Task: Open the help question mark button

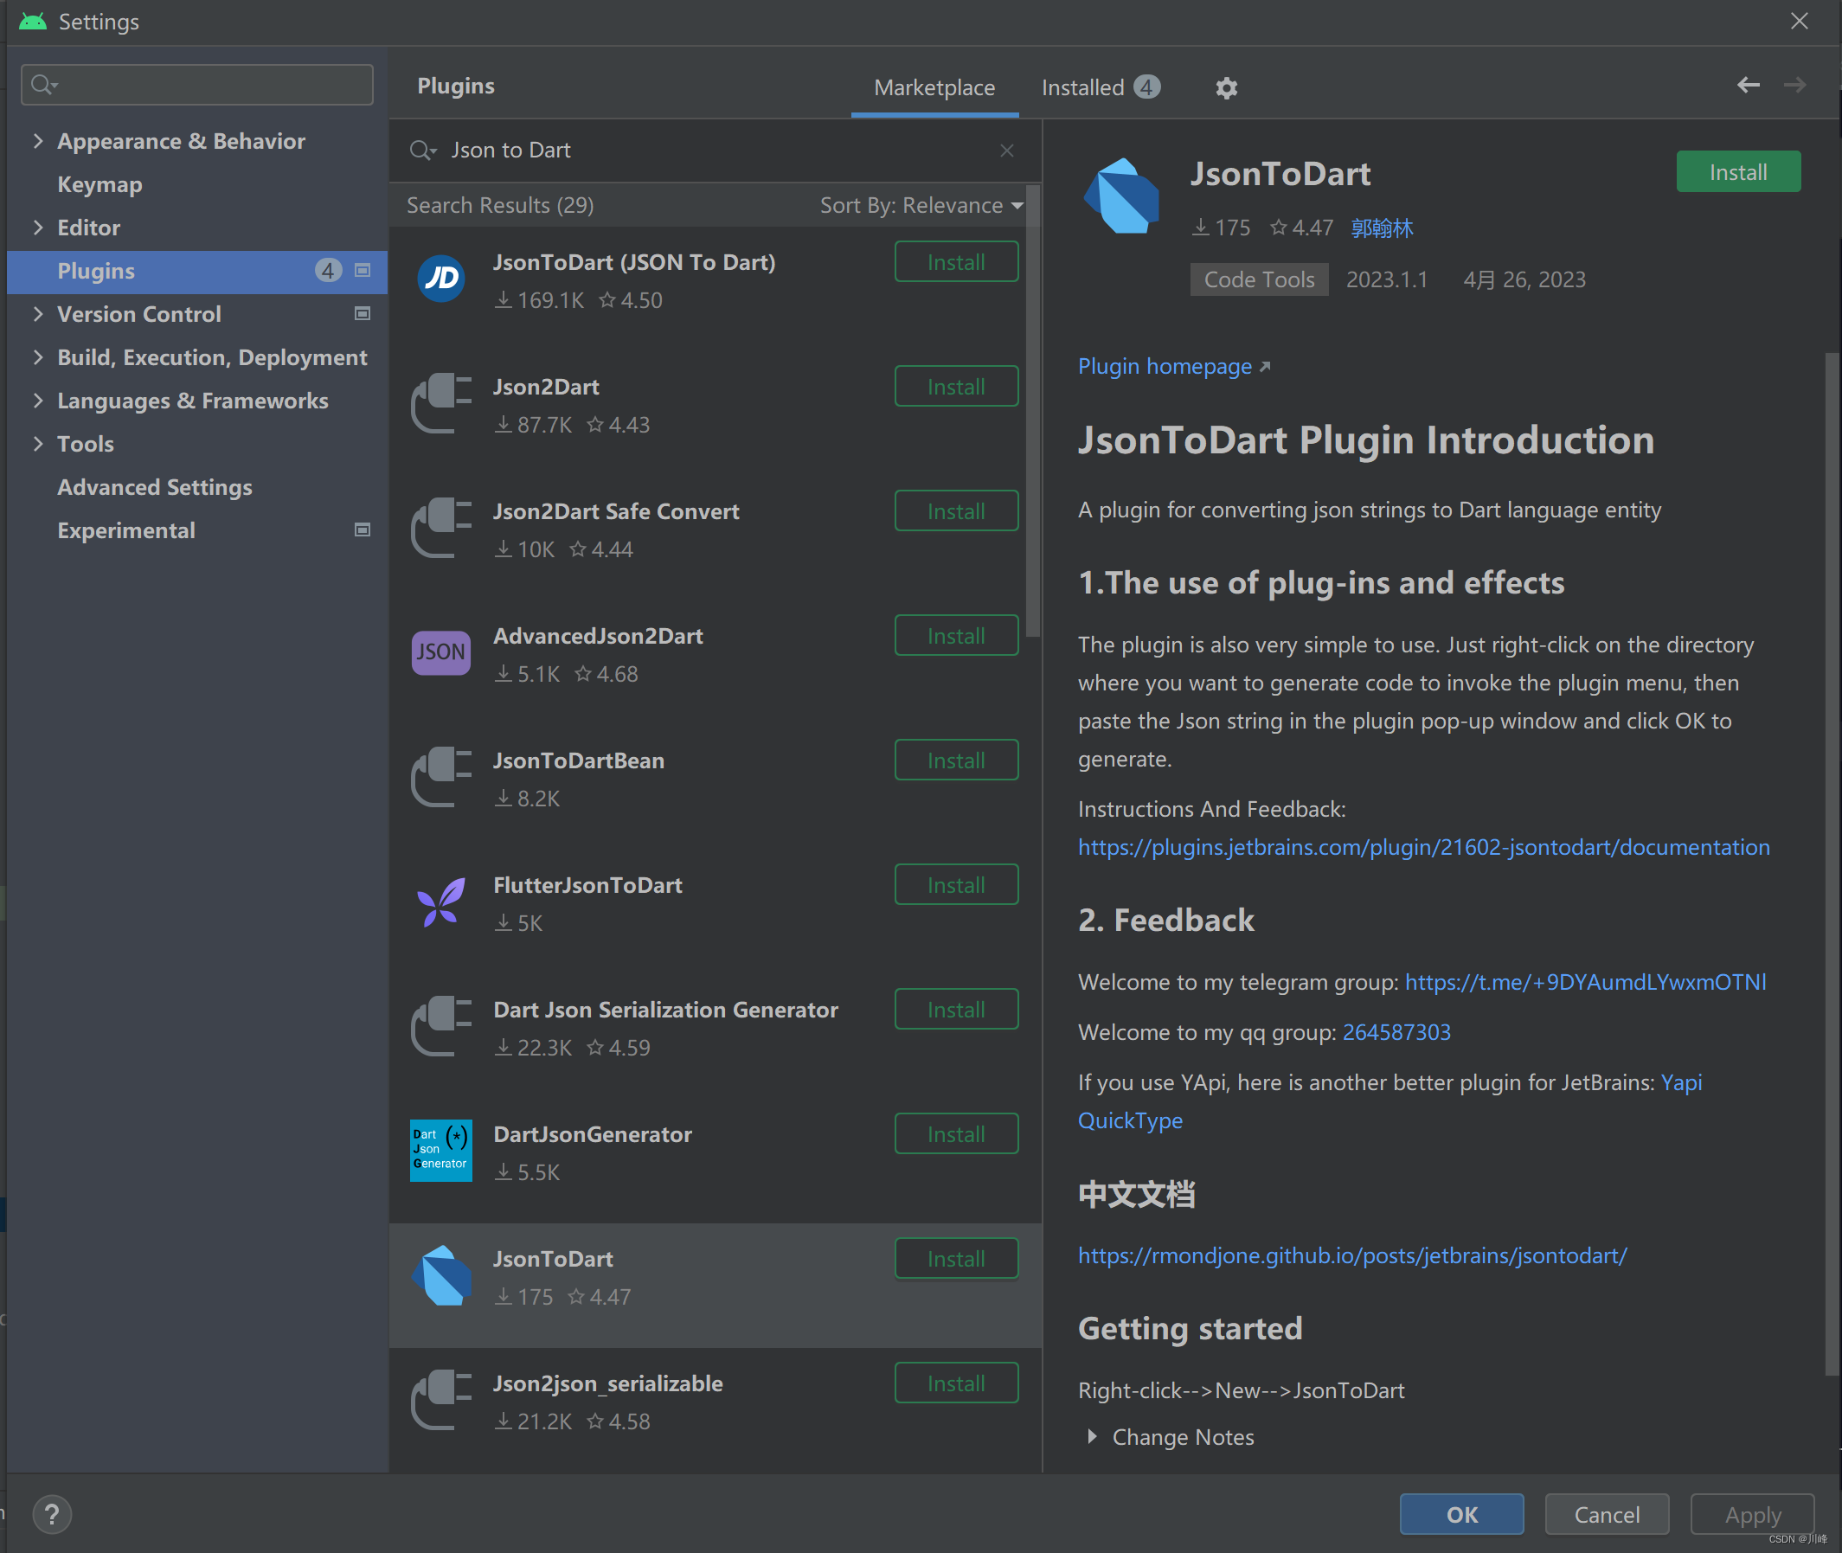Action: coord(52,1514)
